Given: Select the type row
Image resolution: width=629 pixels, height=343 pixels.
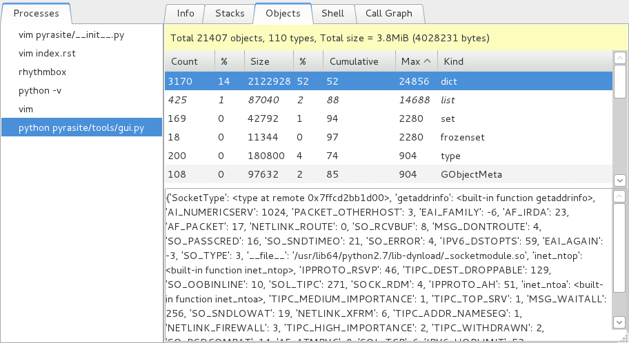Looking at the screenshot, I should click(388, 156).
